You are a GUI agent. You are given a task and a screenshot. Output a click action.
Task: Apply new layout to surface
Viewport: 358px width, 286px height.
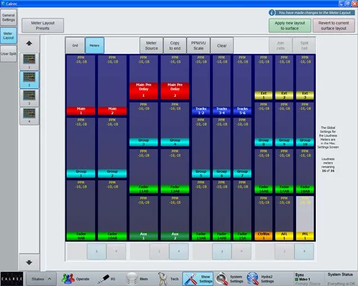point(290,25)
